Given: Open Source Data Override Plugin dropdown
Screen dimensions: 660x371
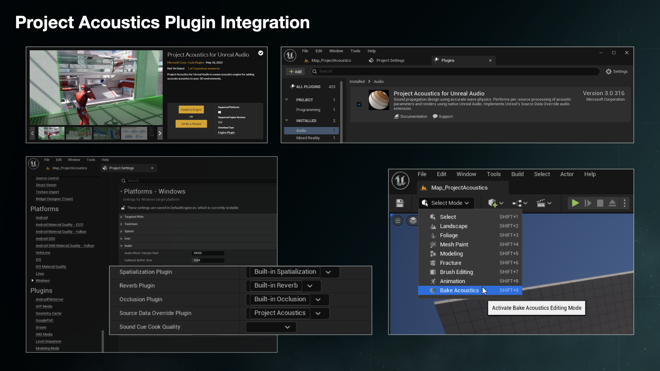Looking at the screenshot, I should point(288,313).
